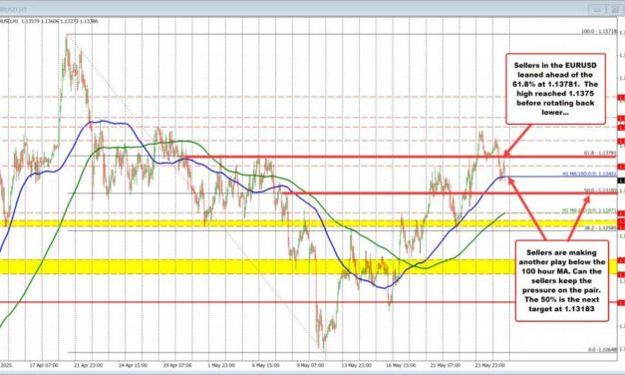Click the 6 May 15:00 time label

(265, 365)
